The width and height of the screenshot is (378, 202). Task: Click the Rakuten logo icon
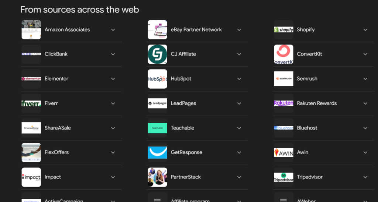(x=283, y=103)
